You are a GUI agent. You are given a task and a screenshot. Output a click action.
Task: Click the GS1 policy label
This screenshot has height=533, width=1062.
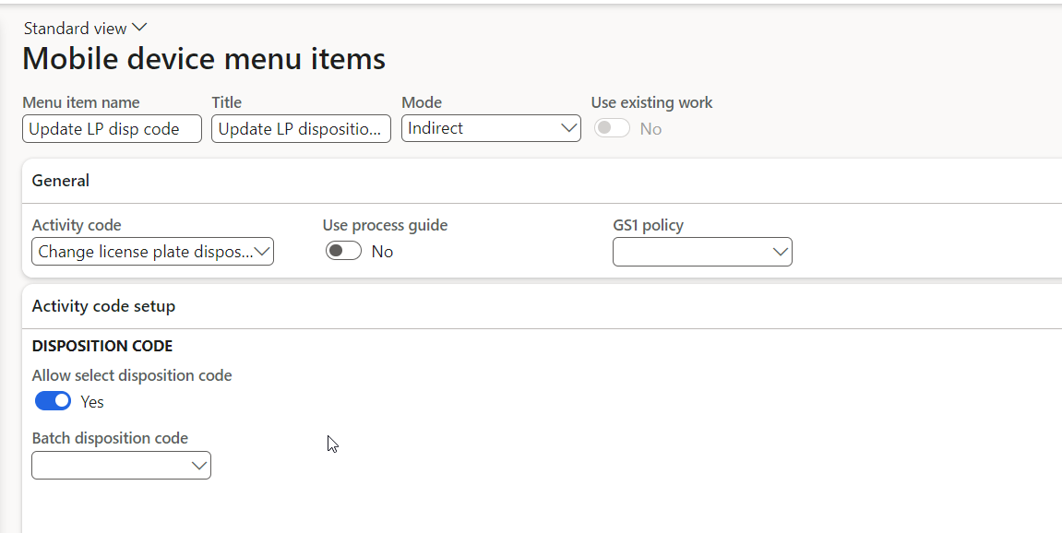[648, 225]
